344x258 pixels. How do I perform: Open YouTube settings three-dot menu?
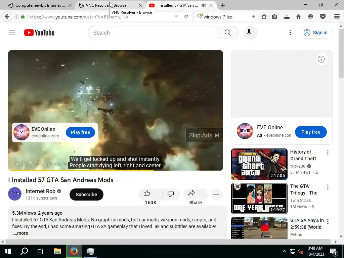pyautogui.click(x=290, y=33)
